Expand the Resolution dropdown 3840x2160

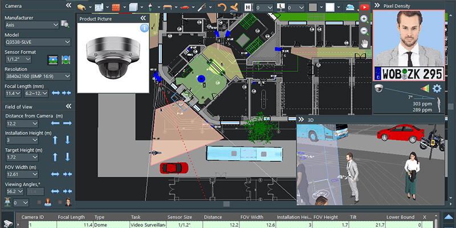tap(37, 76)
